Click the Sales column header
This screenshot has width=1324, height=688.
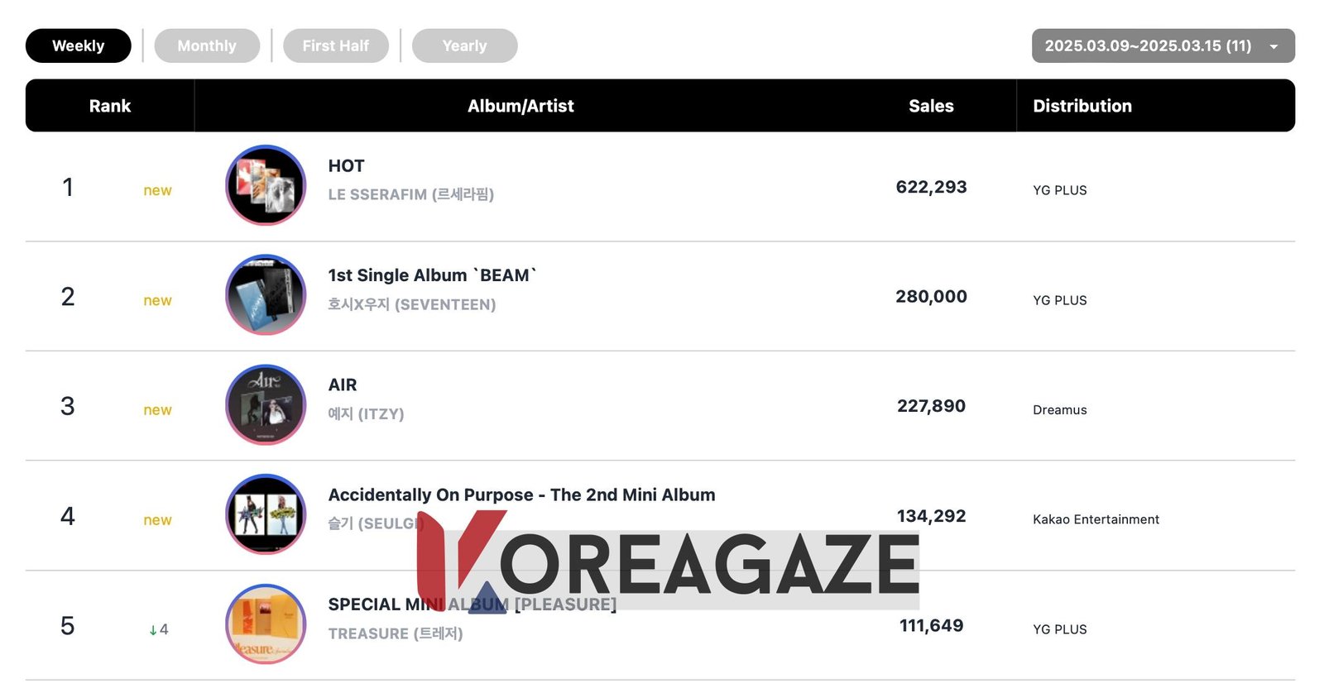point(931,106)
